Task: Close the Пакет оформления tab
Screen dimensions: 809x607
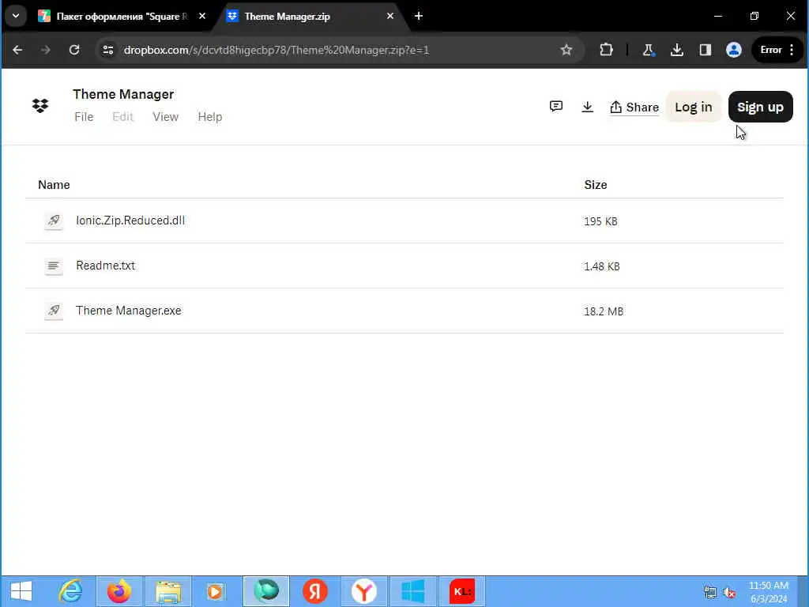Action: (202, 17)
